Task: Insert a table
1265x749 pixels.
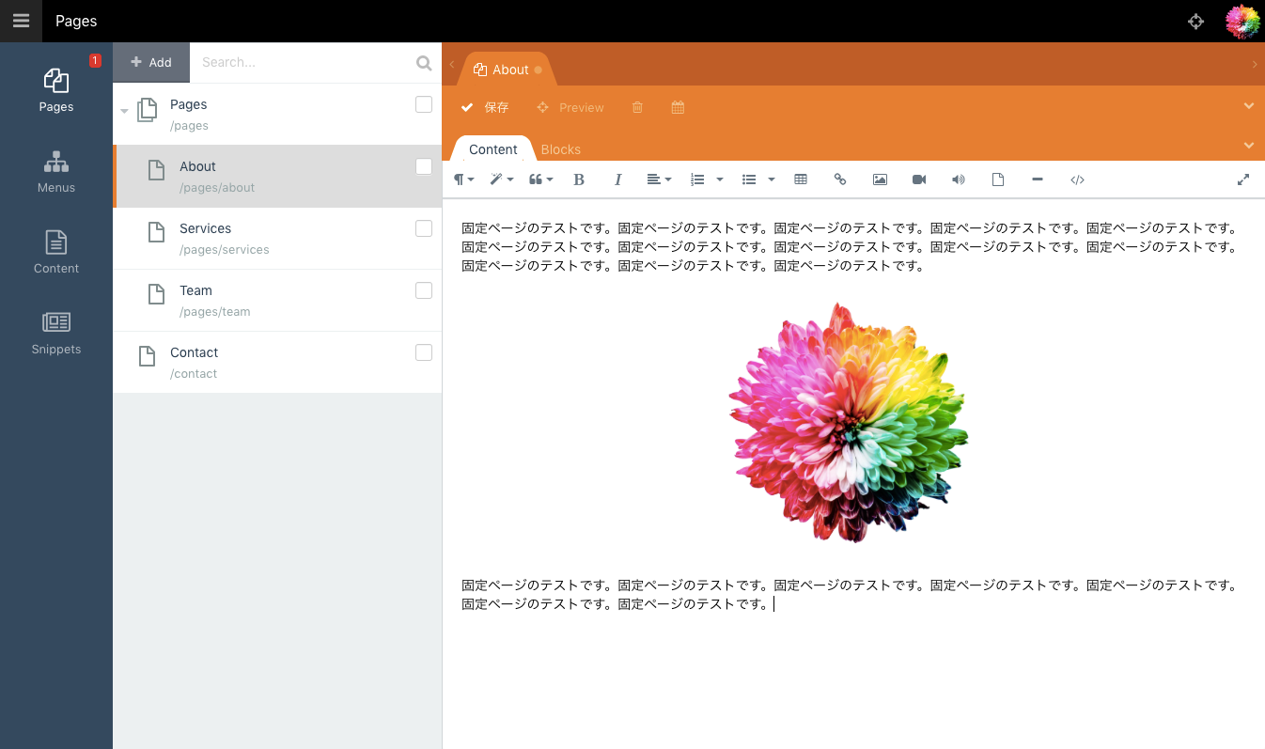Action: pos(801,179)
